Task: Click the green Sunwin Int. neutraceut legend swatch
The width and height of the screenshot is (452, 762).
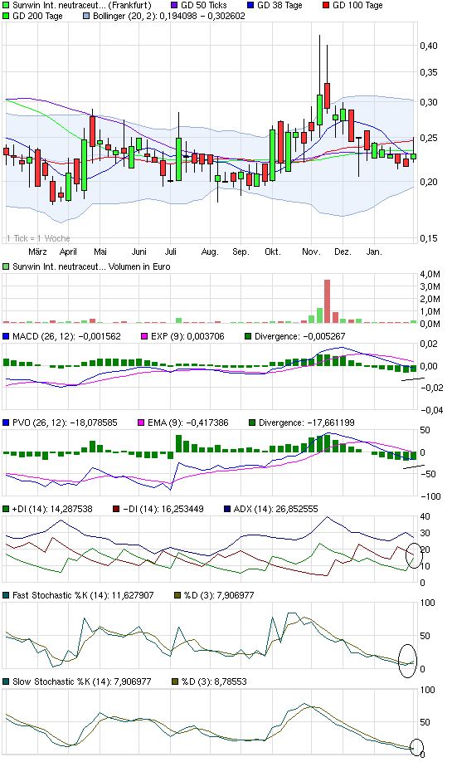Action: (6, 5)
